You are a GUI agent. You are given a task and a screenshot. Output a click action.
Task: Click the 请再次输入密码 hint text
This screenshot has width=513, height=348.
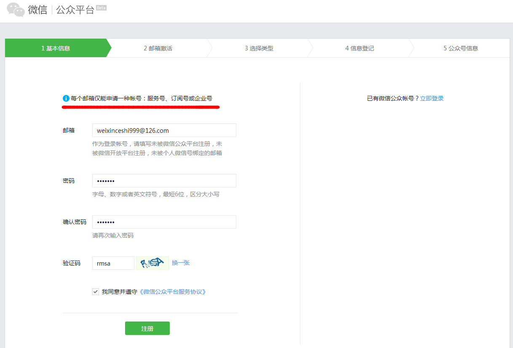tap(113, 235)
